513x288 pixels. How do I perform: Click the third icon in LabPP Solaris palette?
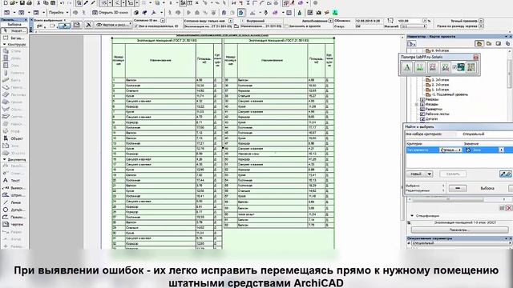(x=433, y=67)
